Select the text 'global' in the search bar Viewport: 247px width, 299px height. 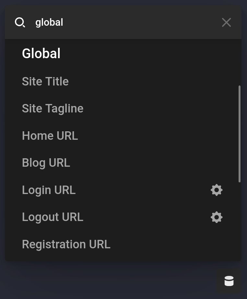[x=49, y=22]
